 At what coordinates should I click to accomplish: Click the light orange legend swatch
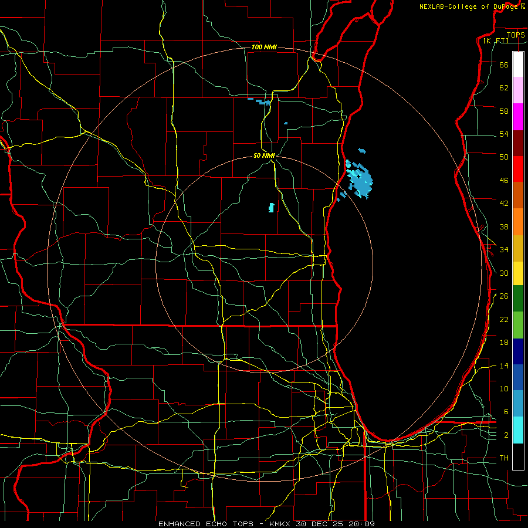(518, 222)
